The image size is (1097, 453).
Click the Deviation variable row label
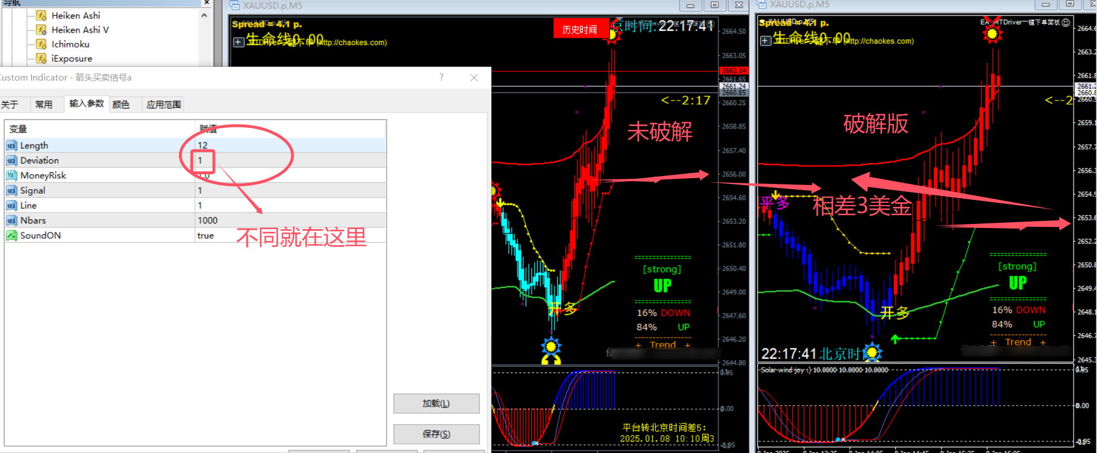coord(39,160)
